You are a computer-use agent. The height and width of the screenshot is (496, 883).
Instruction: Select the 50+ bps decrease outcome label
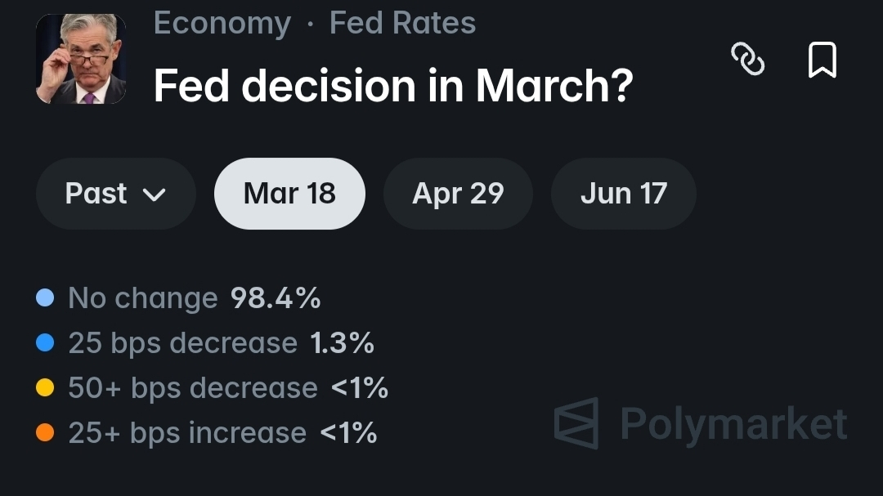[x=192, y=388]
